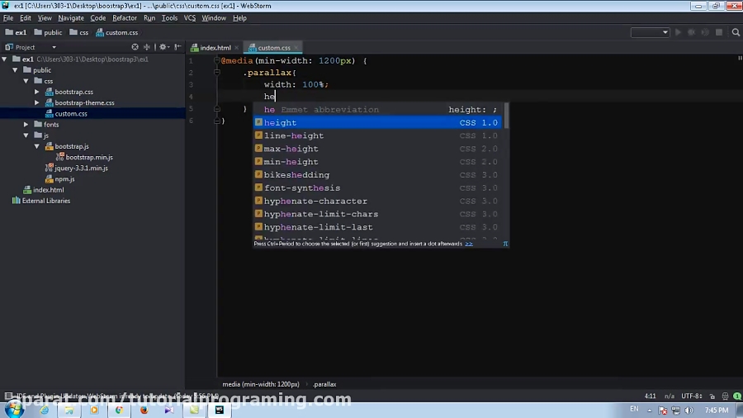Image resolution: width=743 pixels, height=418 pixels.
Task: Click the Scroll from Source target icon
Action: (x=135, y=47)
